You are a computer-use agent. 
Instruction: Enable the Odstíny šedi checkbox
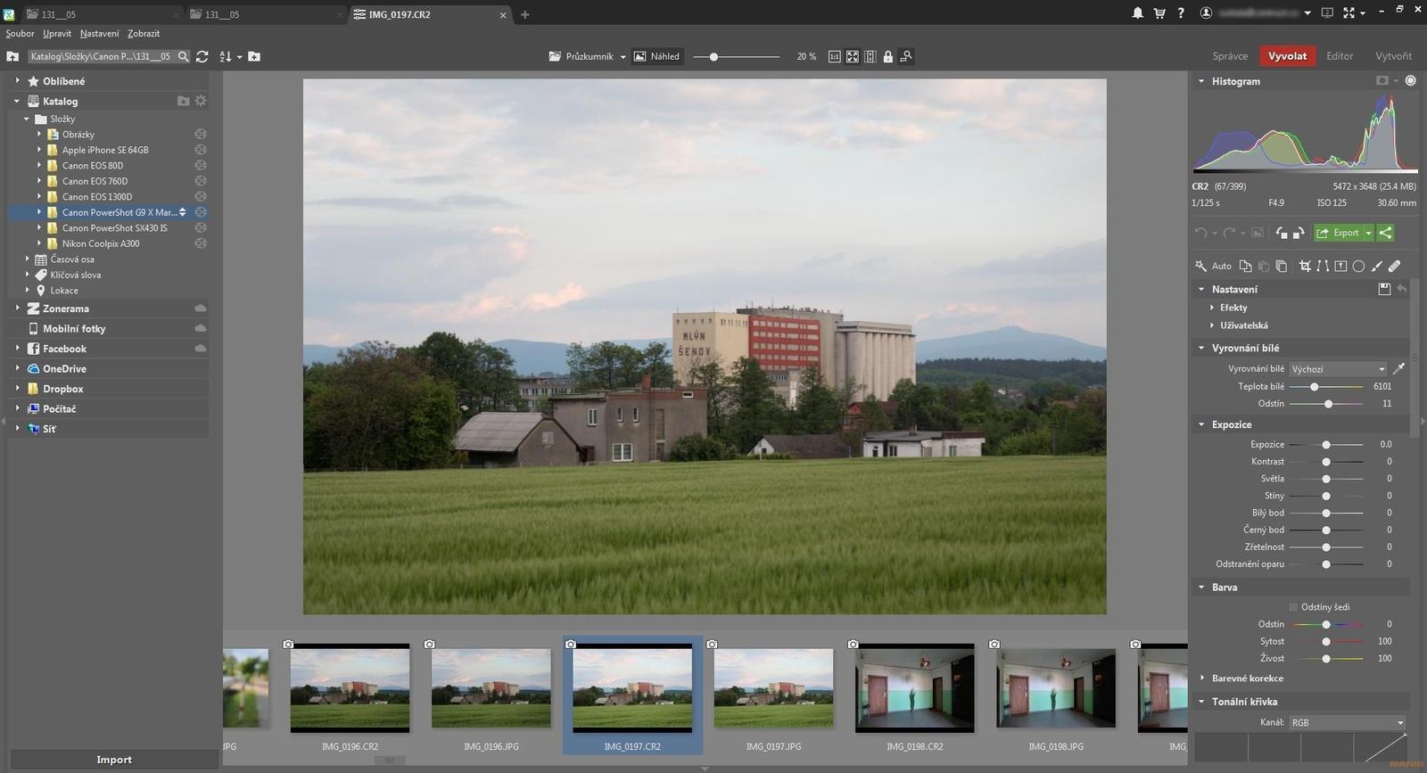1293,607
